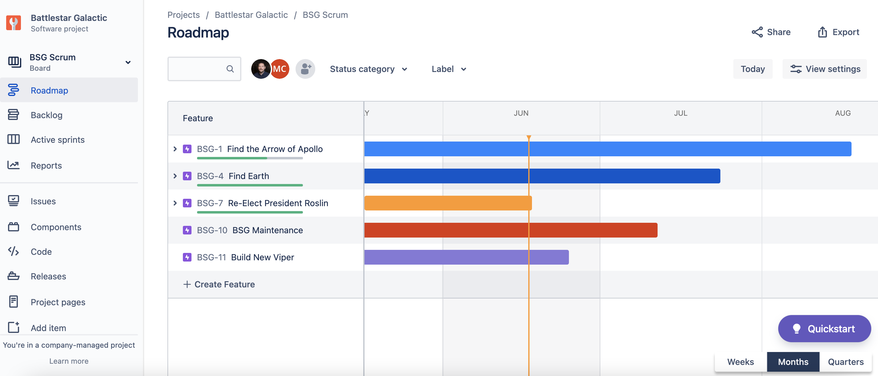The height and width of the screenshot is (376, 878).
Task: Switch timeline to Weeks view
Action: click(740, 362)
